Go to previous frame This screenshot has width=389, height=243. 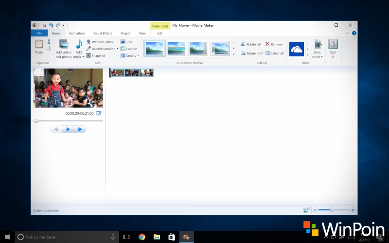click(x=56, y=129)
